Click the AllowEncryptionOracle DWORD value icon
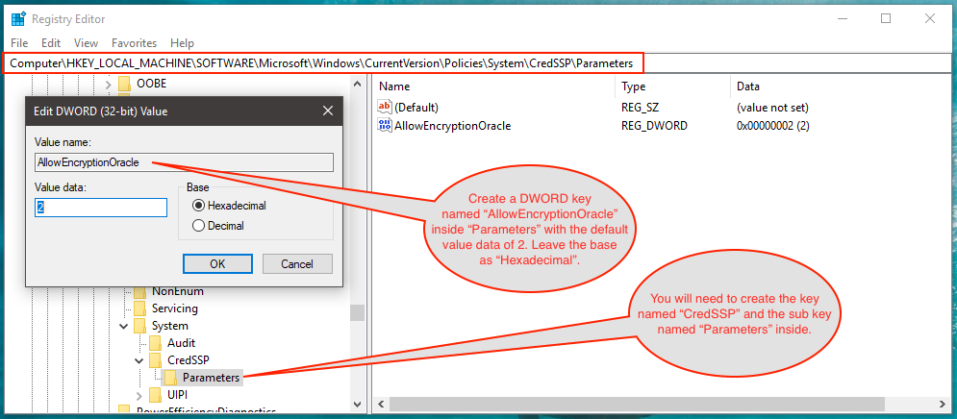 386,126
